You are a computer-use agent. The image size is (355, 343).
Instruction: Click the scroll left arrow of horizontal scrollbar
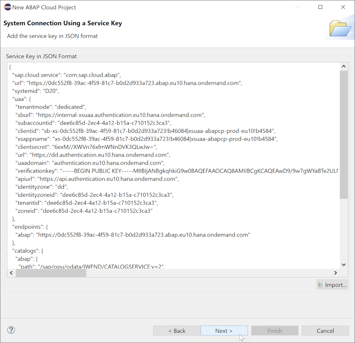11,273
